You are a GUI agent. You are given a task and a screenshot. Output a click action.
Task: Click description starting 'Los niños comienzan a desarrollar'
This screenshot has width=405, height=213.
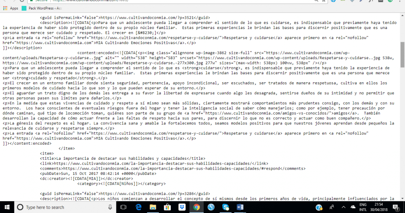pos(217,199)
